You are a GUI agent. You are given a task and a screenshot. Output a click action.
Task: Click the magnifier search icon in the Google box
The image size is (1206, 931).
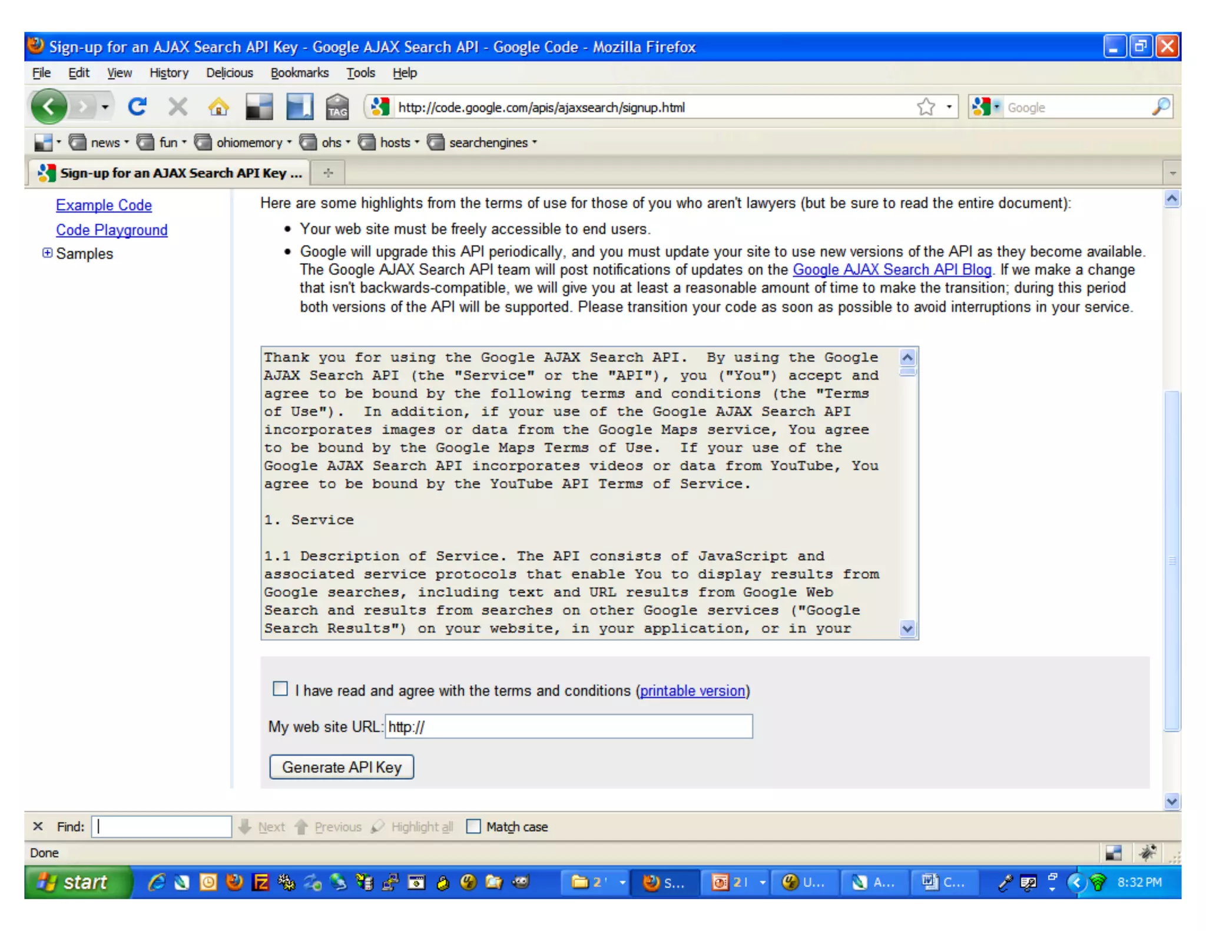click(x=1161, y=107)
